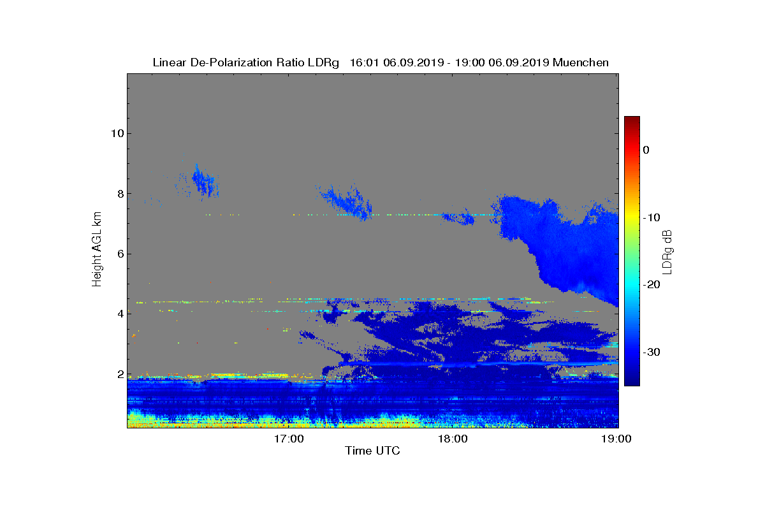Click the 'LDRg dB' colorbar title

(667, 251)
